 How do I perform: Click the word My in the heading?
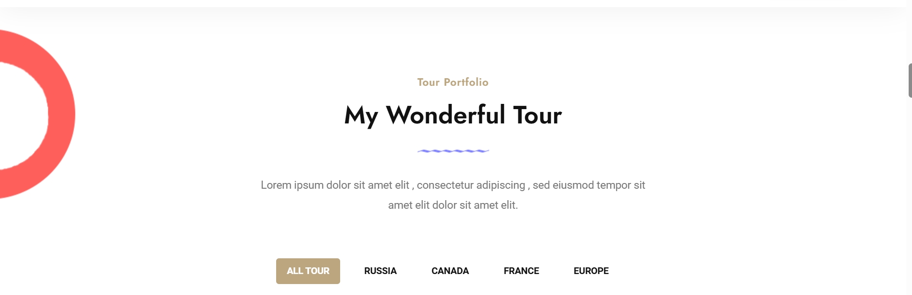[x=361, y=116]
